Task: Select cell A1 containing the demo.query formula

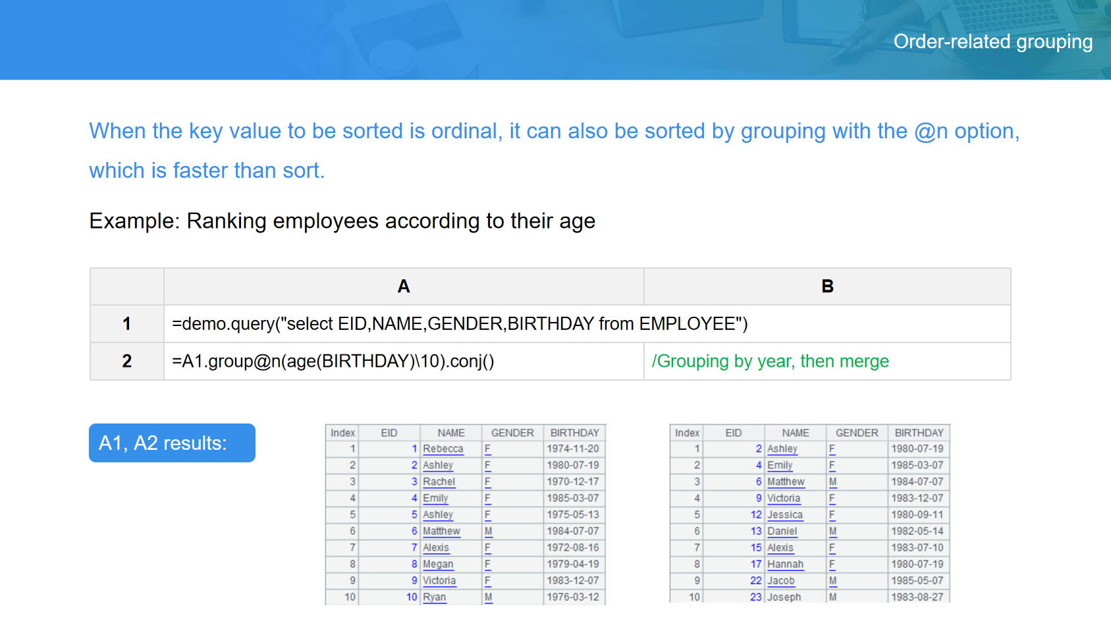Action: (459, 324)
